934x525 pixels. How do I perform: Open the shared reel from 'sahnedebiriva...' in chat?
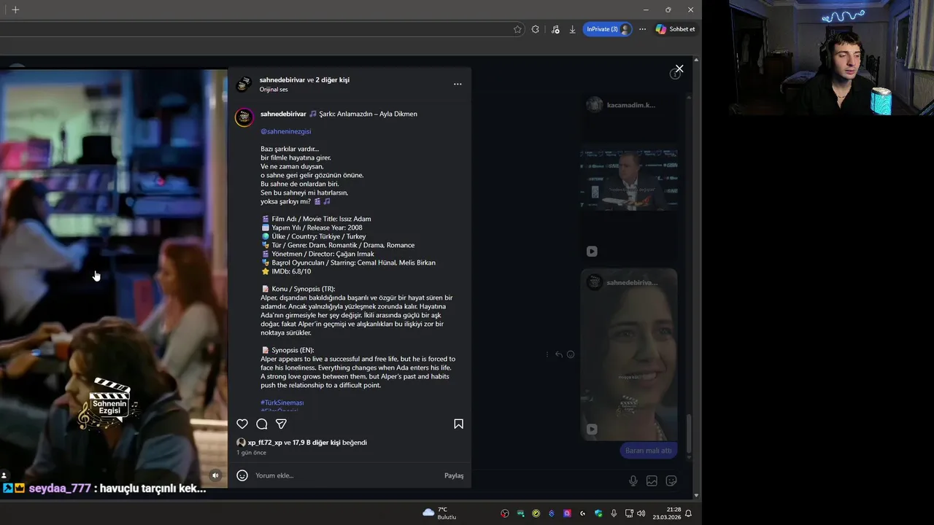(x=629, y=354)
